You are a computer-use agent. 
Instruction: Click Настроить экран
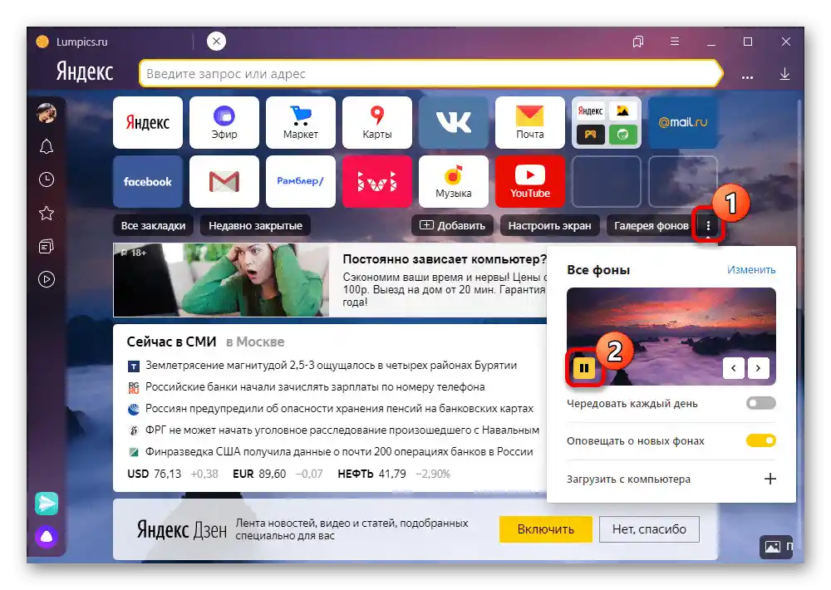point(549,226)
